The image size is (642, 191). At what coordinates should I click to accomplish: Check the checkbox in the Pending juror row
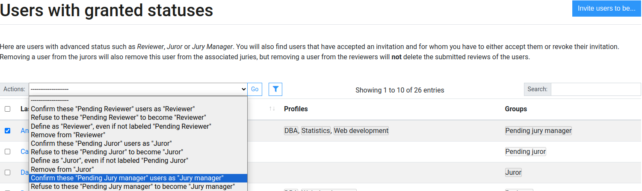click(7, 151)
